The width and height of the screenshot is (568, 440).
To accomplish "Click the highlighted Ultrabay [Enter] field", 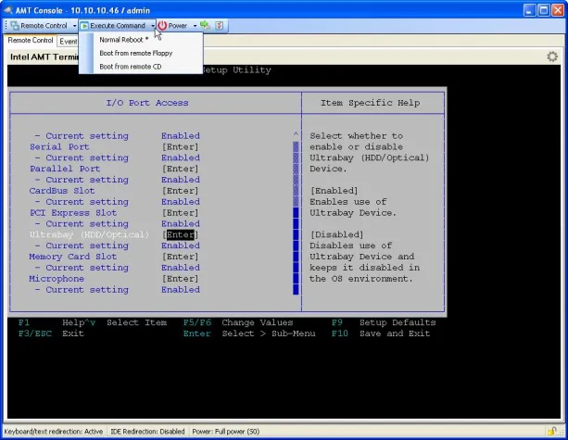I will click(x=181, y=235).
